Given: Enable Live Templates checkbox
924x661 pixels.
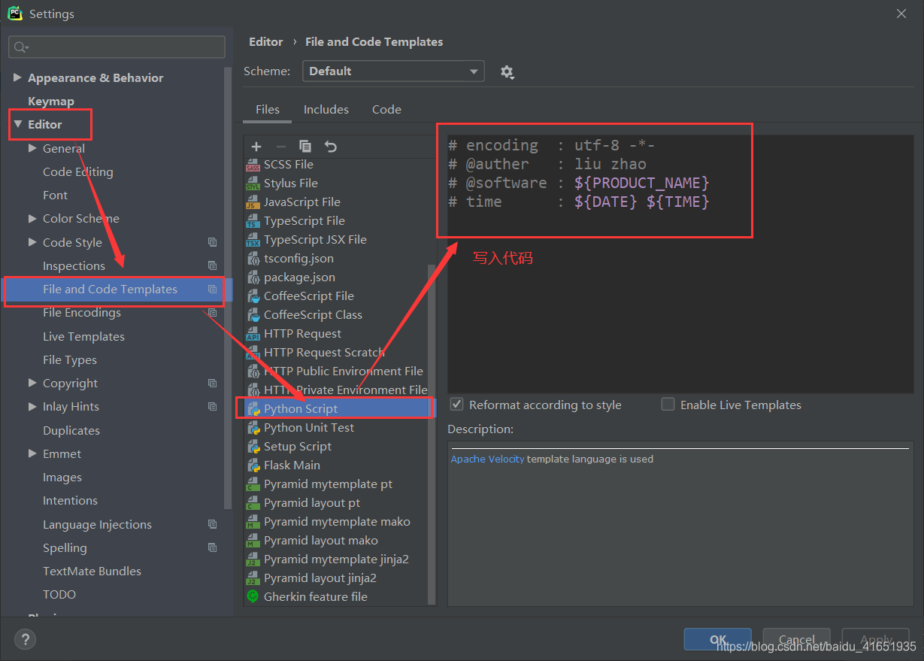Looking at the screenshot, I should tap(668, 405).
